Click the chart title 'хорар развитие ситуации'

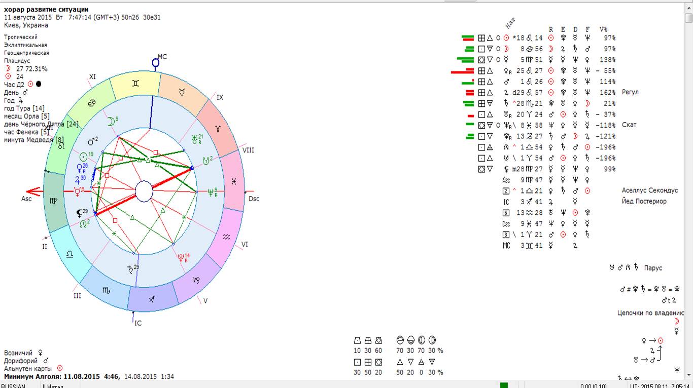(x=46, y=9)
